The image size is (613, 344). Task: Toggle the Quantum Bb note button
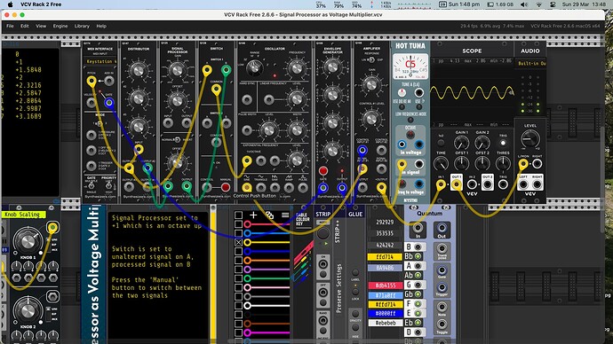tap(418, 256)
